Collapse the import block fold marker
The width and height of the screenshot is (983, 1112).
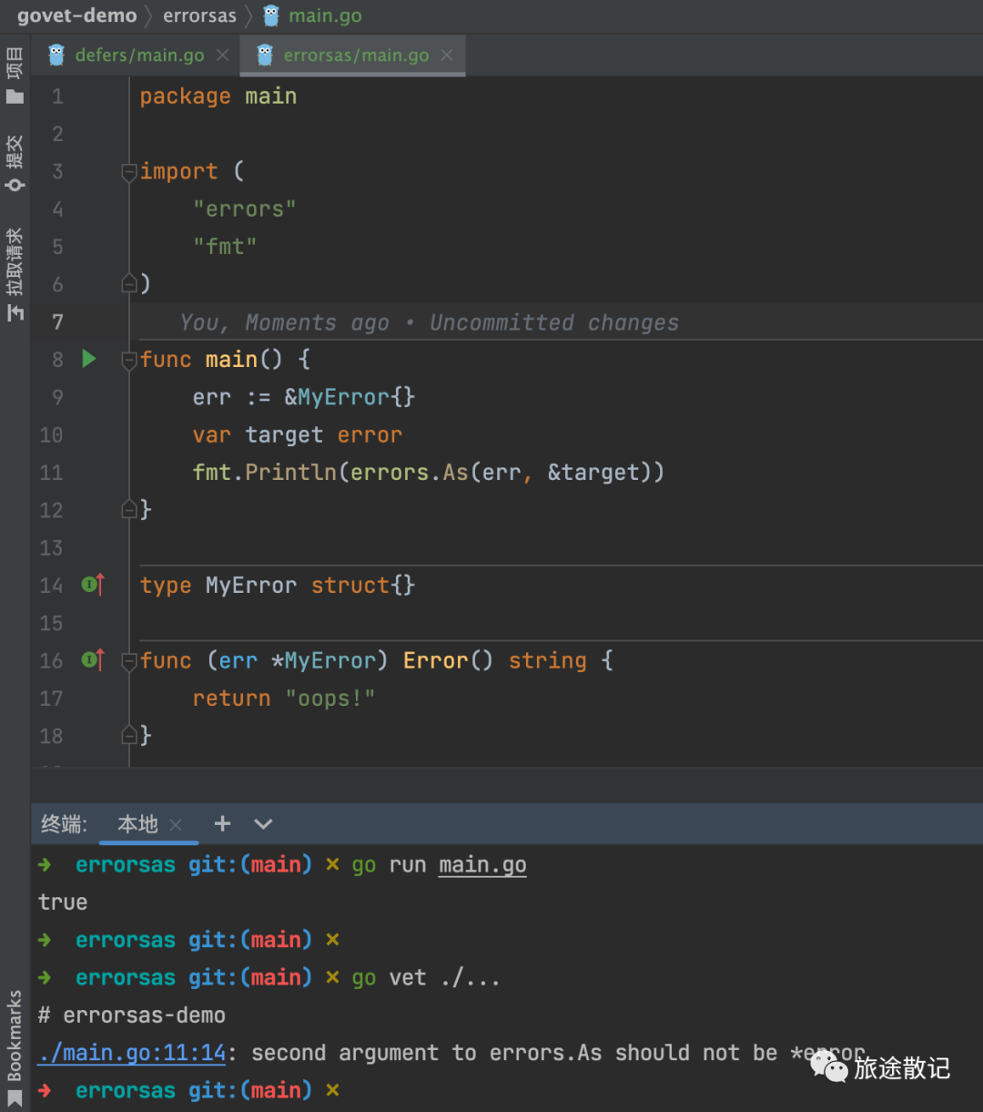129,172
